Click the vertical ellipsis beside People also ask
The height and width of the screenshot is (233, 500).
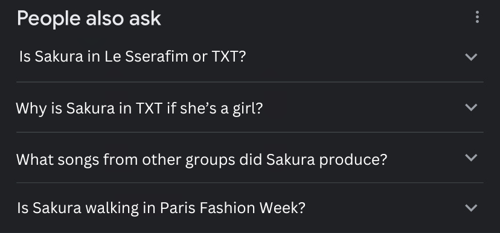point(477,18)
